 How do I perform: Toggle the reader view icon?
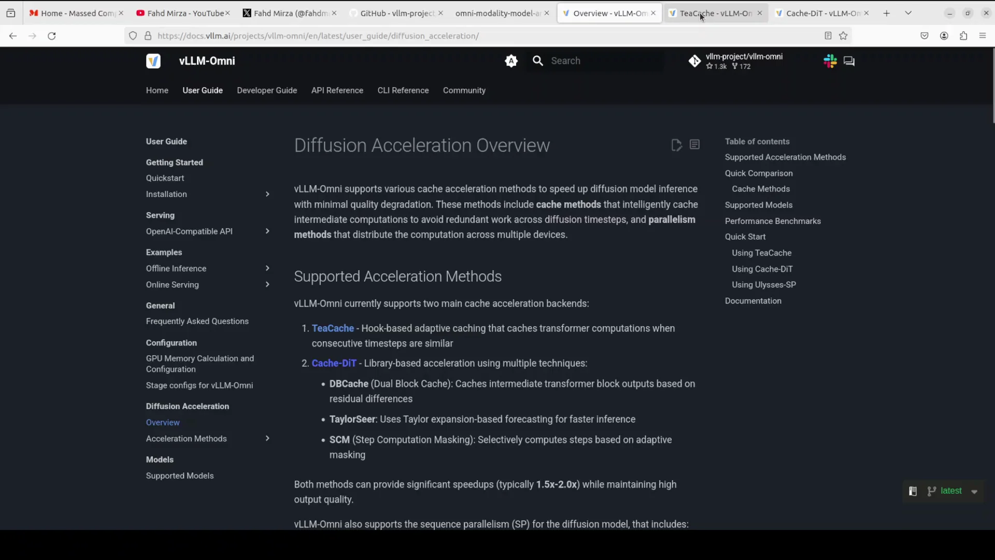pyautogui.click(x=828, y=36)
